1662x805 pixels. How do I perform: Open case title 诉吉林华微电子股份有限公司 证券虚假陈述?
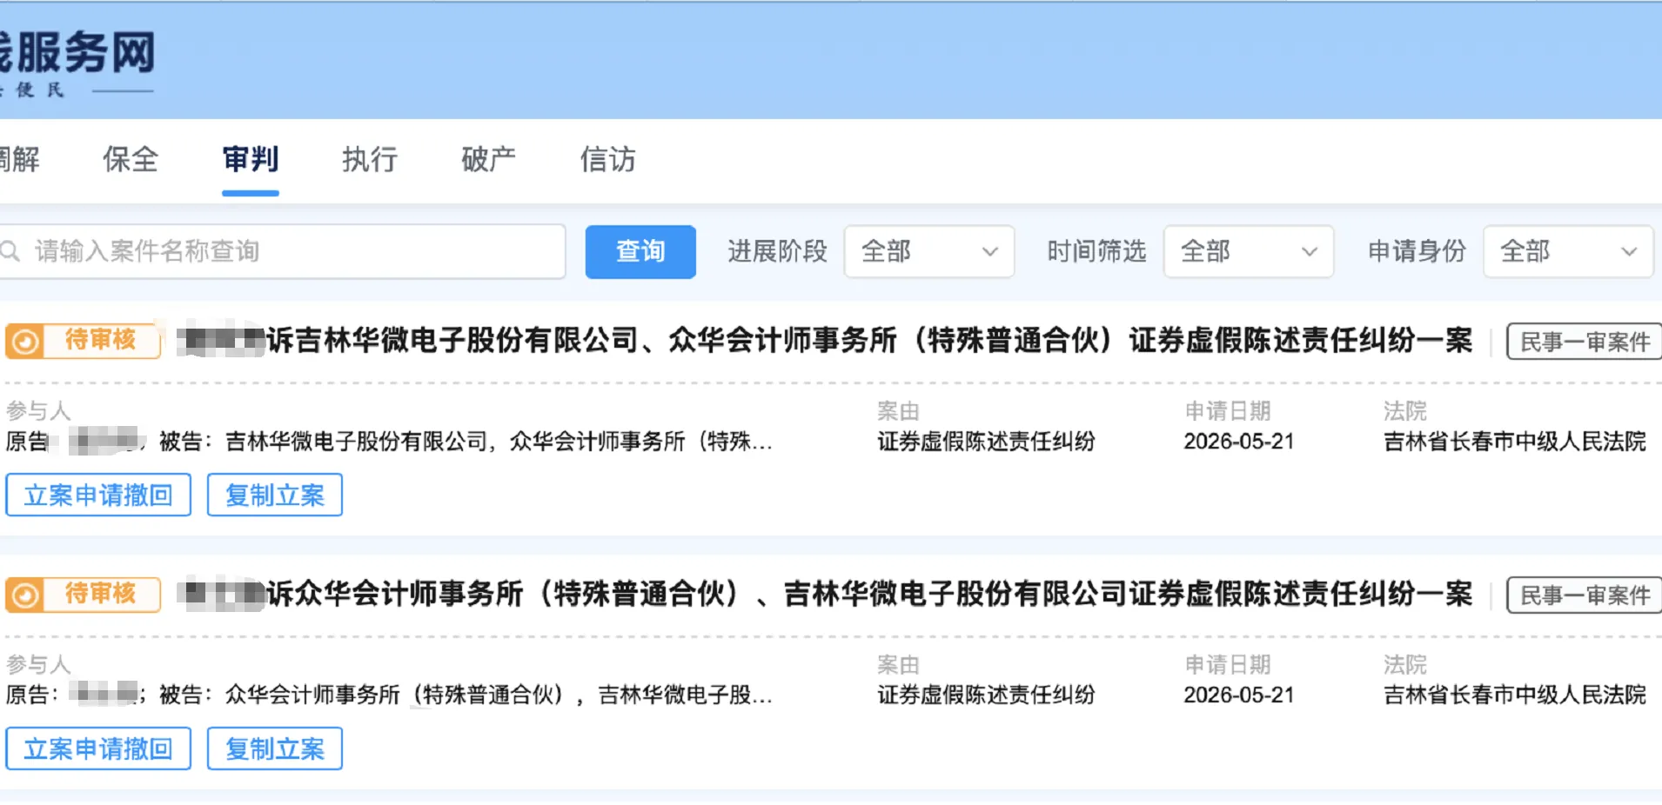point(825,340)
